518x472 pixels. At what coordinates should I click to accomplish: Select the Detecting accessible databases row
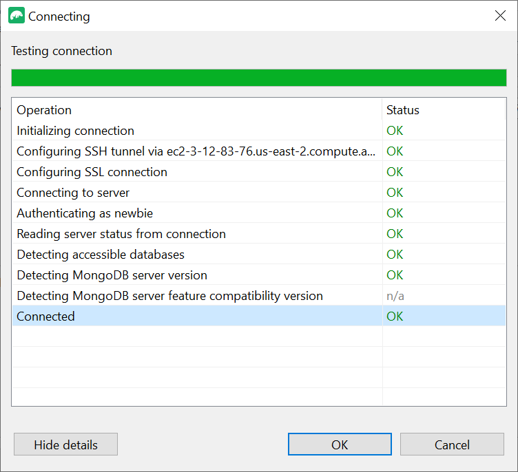[x=101, y=255]
